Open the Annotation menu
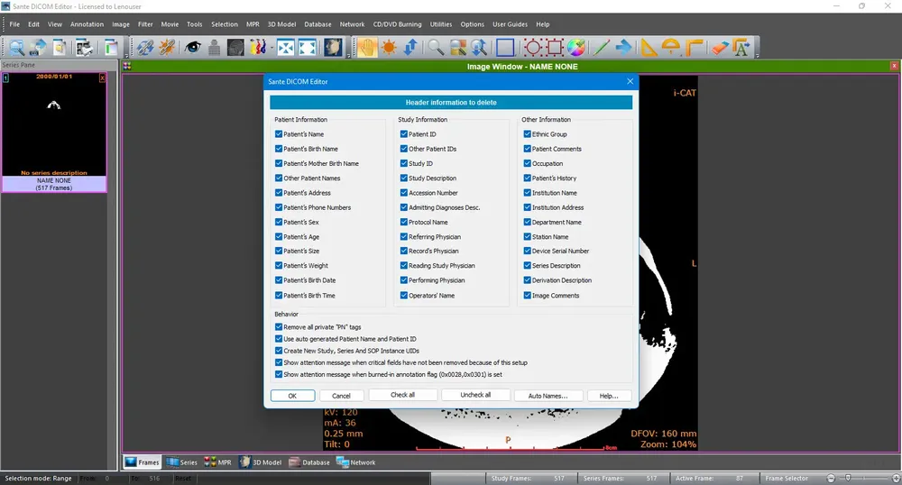This screenshot has height=485, width=902. [87, 24]
